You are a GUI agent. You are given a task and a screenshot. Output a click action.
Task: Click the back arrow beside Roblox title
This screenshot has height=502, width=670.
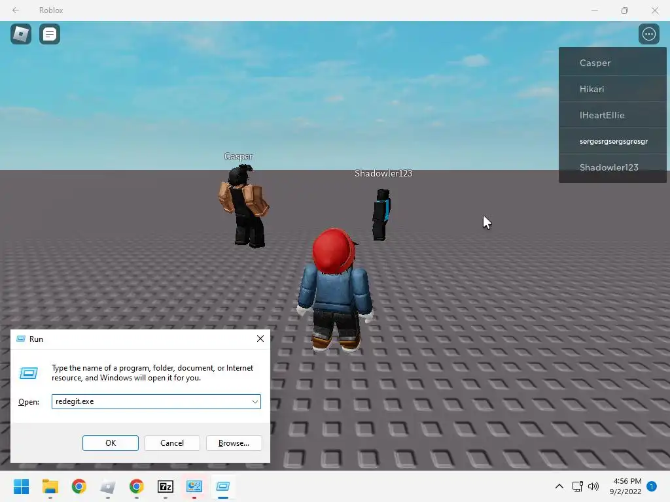[x=16, y=10]
